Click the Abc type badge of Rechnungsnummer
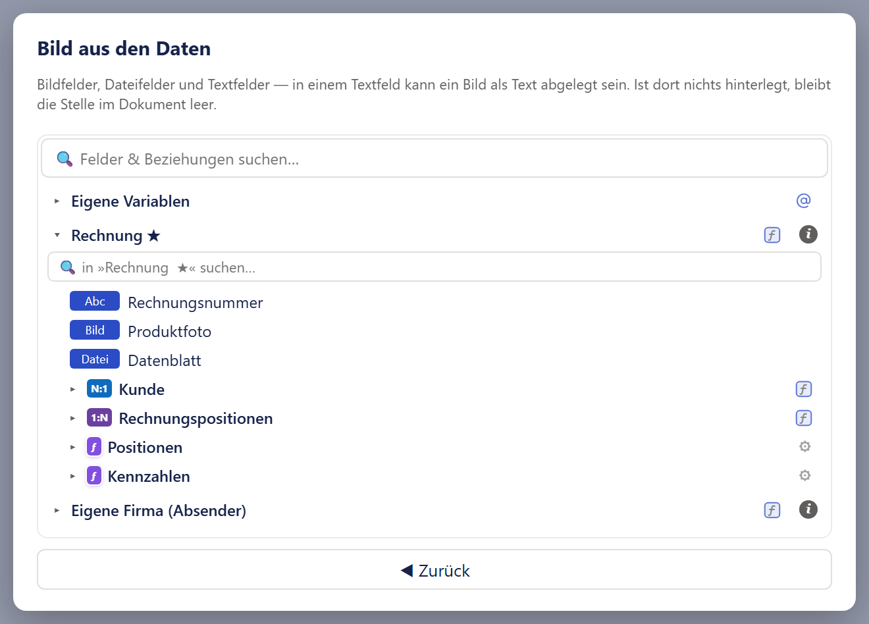The image size is (869, 624). (95, 301)
